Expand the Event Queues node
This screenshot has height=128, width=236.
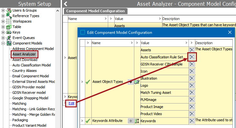(x=3, y=38)
